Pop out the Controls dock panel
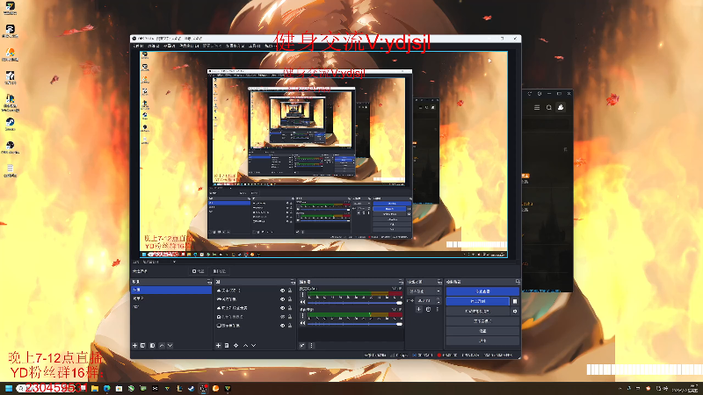Viewport: 703px width, 395px height. click(x=518, y=282)
